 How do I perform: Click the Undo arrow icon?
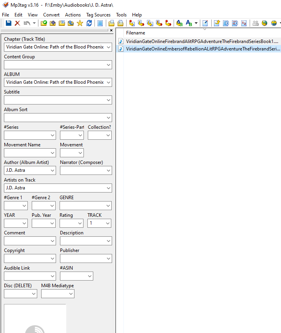(27, 23)
